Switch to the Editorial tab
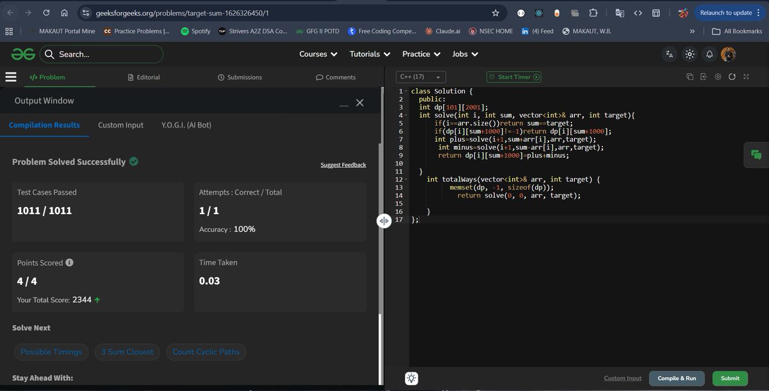The image size is (769, 391). pos(144,77)
